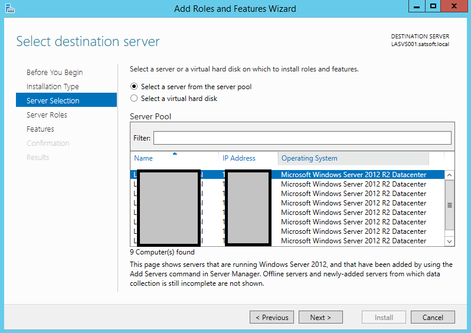Close the Add Roles and Features Wizard

[454, 6]
